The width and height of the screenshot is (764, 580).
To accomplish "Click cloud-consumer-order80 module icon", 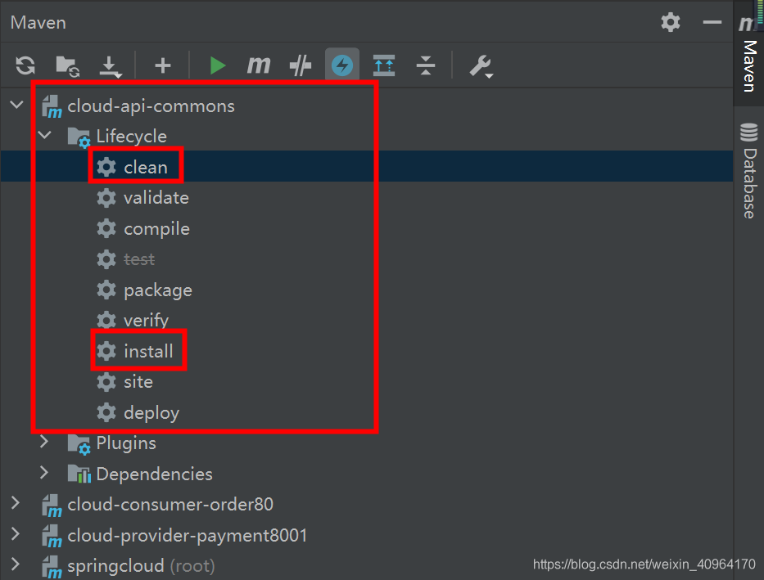I will click(x=52, y=505).
